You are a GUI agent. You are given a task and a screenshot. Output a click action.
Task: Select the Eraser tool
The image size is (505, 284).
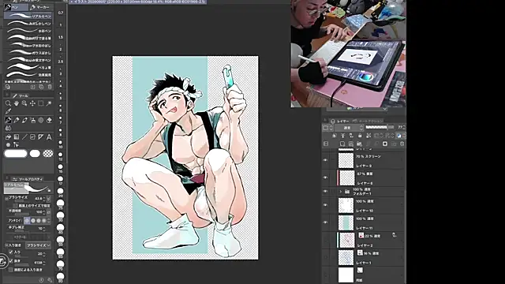[x=49, y=120]
